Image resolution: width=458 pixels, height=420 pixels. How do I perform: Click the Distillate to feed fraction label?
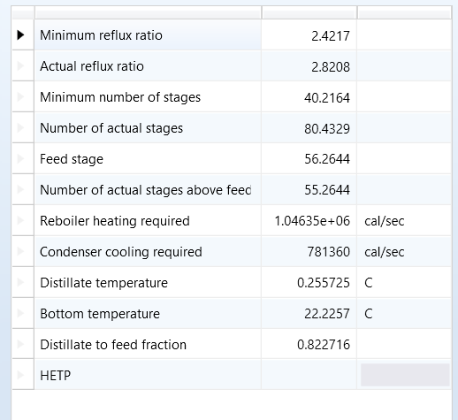(x=113, y=345)
